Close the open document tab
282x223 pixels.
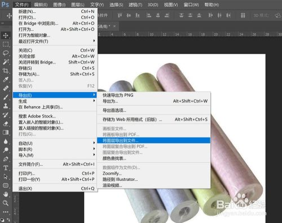114,26
